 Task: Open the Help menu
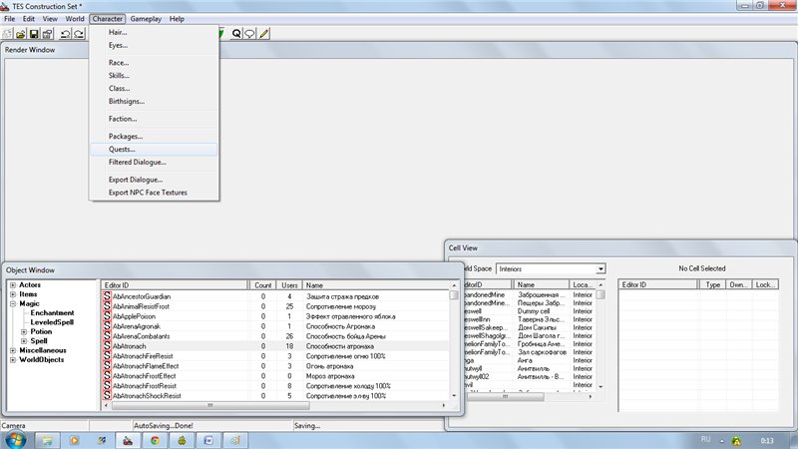[x=177, y=19]
